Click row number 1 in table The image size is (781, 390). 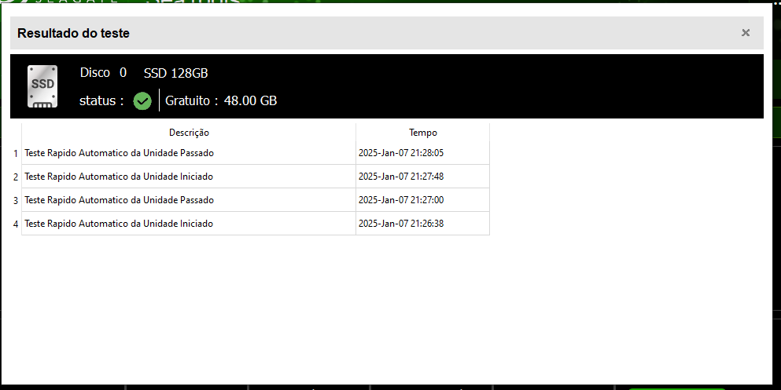click(16, 154)
